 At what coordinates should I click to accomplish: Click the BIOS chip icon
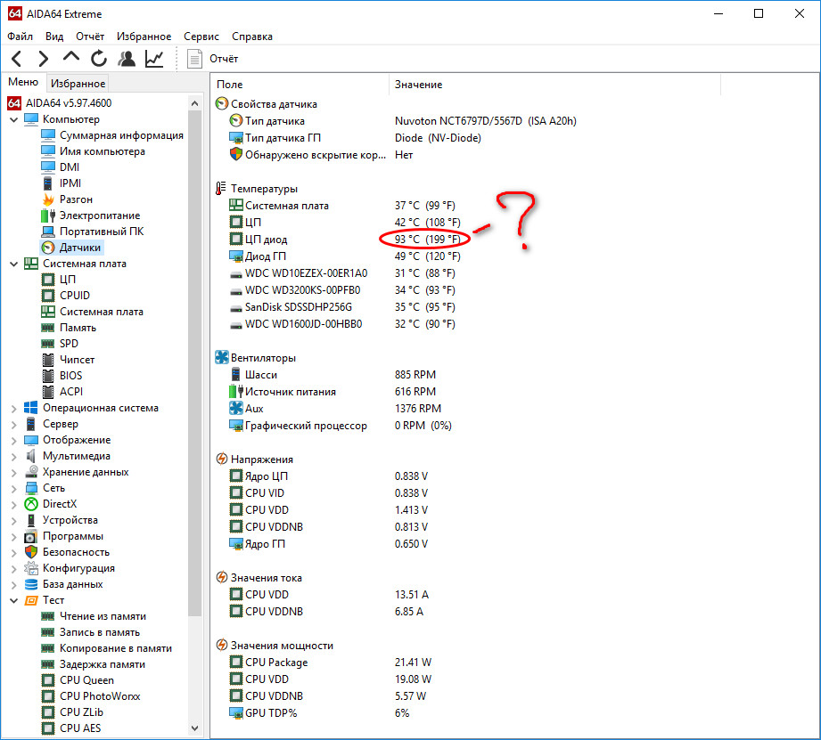(48, 376)
